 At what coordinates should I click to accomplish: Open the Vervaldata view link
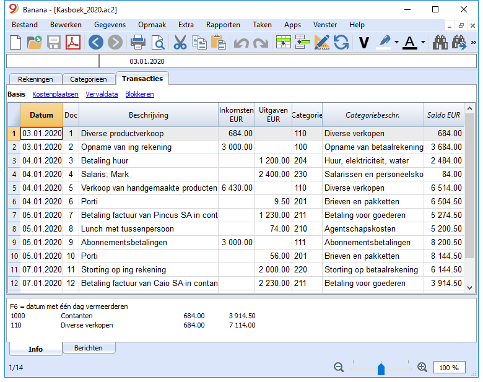click(x=102, y=94)
